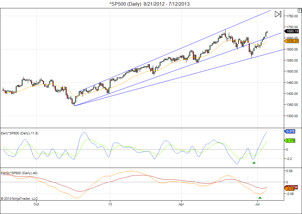302x214 pixels.
Task: Click the orange -0.03 Earl2 value marker
Action: 289,189
